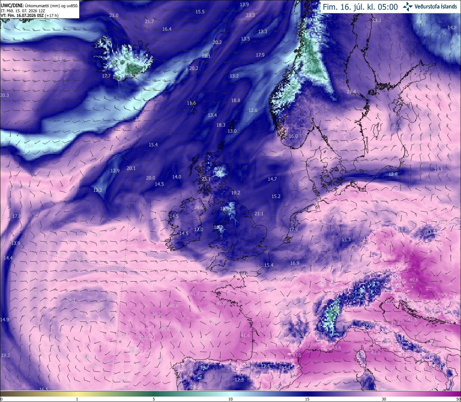Pick the 10 mm mark on color scale
The height and width of the screenshot is (402, 461).
[230, 399]
